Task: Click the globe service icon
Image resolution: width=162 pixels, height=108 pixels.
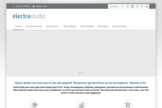Action: pyautogui.click(x=34, y=105)
